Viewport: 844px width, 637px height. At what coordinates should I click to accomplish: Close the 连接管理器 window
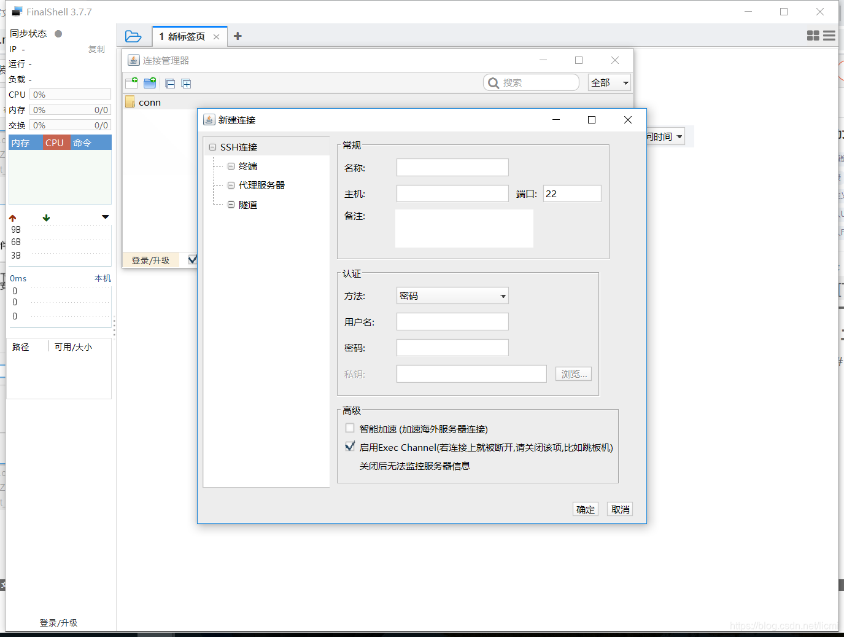pos(615,60)
